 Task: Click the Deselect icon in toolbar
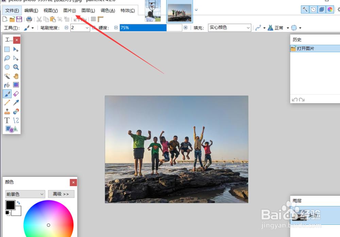click(67, 19)
